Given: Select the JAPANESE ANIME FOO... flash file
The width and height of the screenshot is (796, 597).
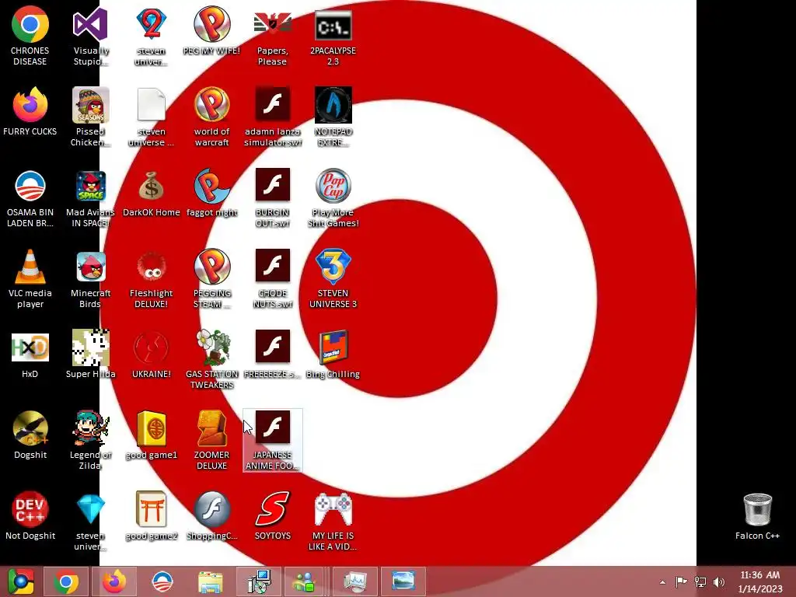Looking at the screenshot, I should [273, 441].
